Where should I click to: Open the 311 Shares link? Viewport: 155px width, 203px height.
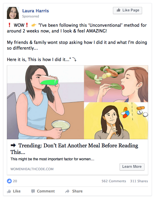pyautogui.click(x=139, y=181)
